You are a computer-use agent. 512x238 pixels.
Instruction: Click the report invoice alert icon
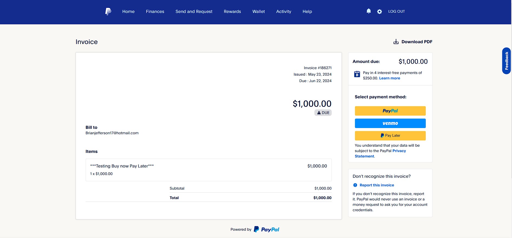355,185
